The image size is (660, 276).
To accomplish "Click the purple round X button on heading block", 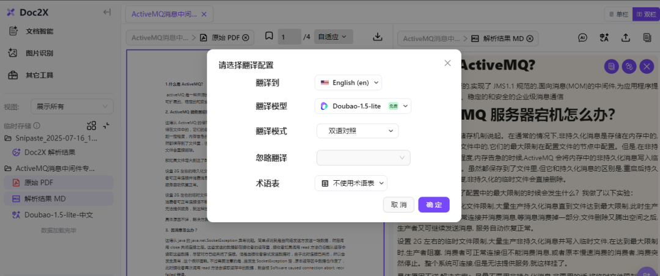I will 647,66.
